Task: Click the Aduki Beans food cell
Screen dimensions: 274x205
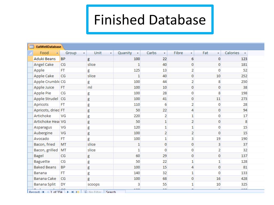Action: click(46, 59)
